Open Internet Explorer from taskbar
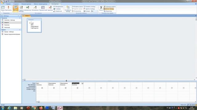The image size is (197, 110). [9, 108]
